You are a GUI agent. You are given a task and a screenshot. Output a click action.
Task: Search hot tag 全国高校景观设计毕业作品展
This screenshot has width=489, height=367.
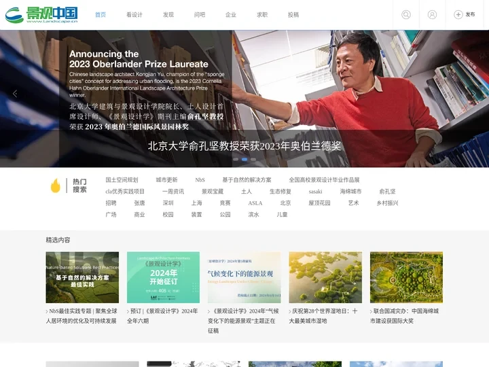point(325,179)
